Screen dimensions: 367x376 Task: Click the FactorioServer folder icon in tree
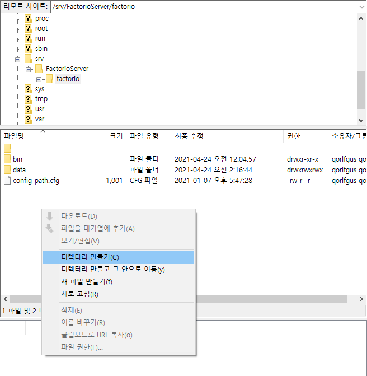(39, 69)
